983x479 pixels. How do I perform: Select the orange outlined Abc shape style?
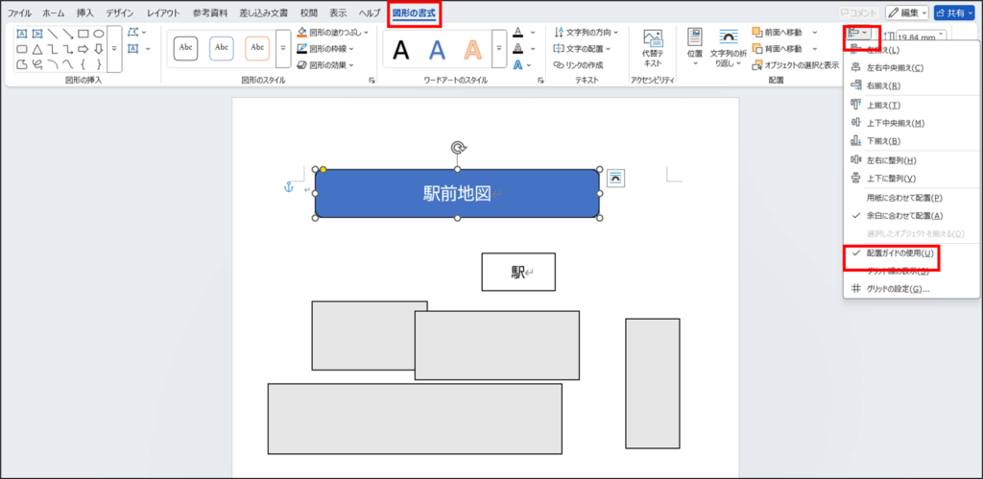coord(257,47)
